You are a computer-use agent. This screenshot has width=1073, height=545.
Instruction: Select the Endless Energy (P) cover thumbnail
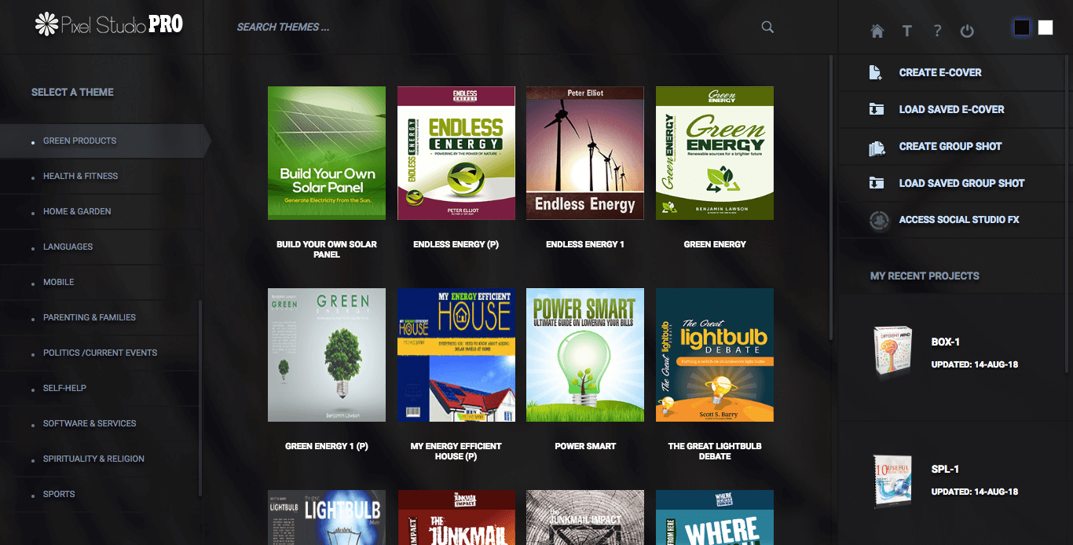point(456,153)
